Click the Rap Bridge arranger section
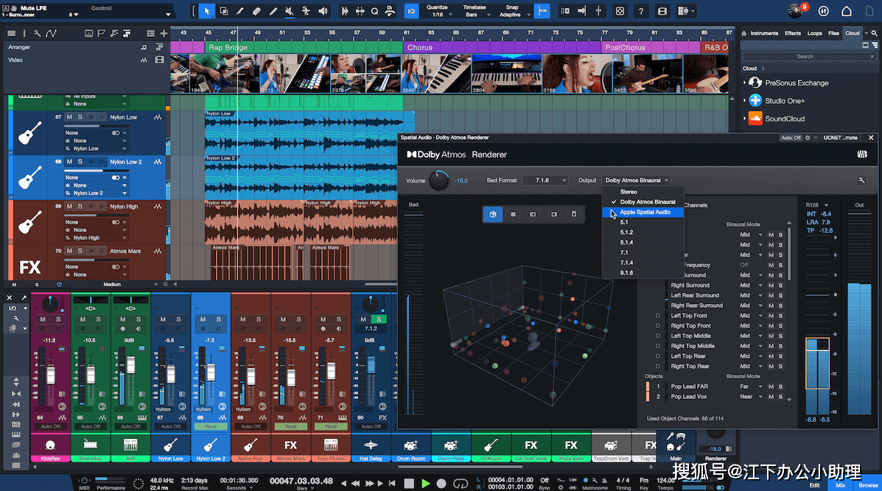Image resolution: width=882 pixels, height=491 pixels. click(x=304, y=48)
